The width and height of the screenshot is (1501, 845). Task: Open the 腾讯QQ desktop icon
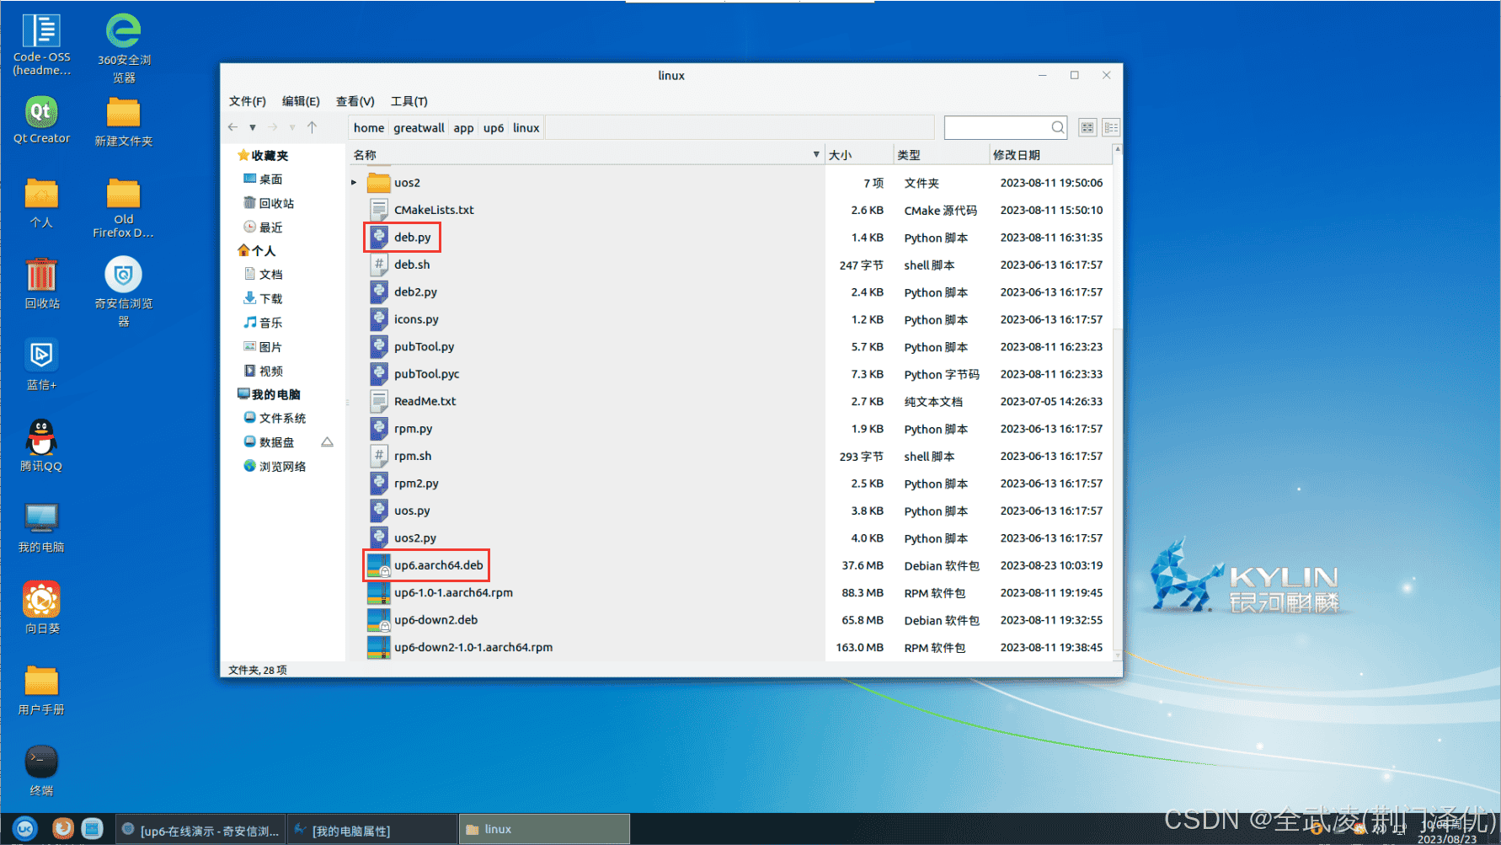click(x=41, y=446)
